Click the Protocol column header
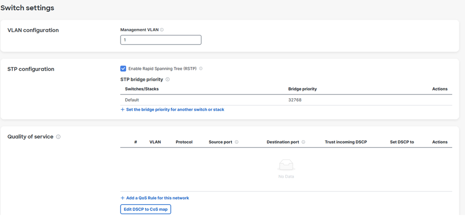The width and height of the screenshot is (465, 216). [184, 142]
